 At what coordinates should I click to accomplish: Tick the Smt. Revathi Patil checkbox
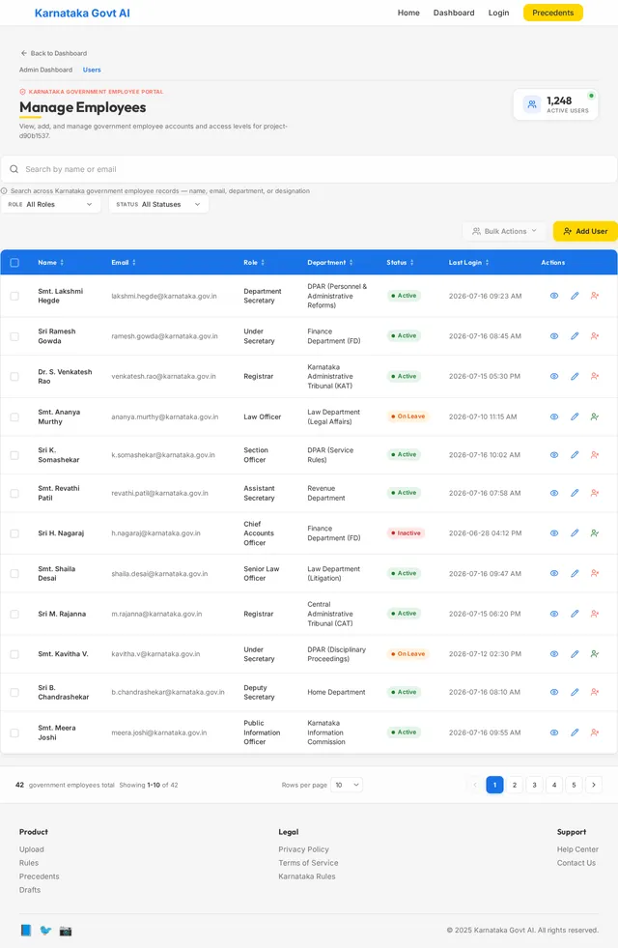pyautogui.click(x=14, y=493)
